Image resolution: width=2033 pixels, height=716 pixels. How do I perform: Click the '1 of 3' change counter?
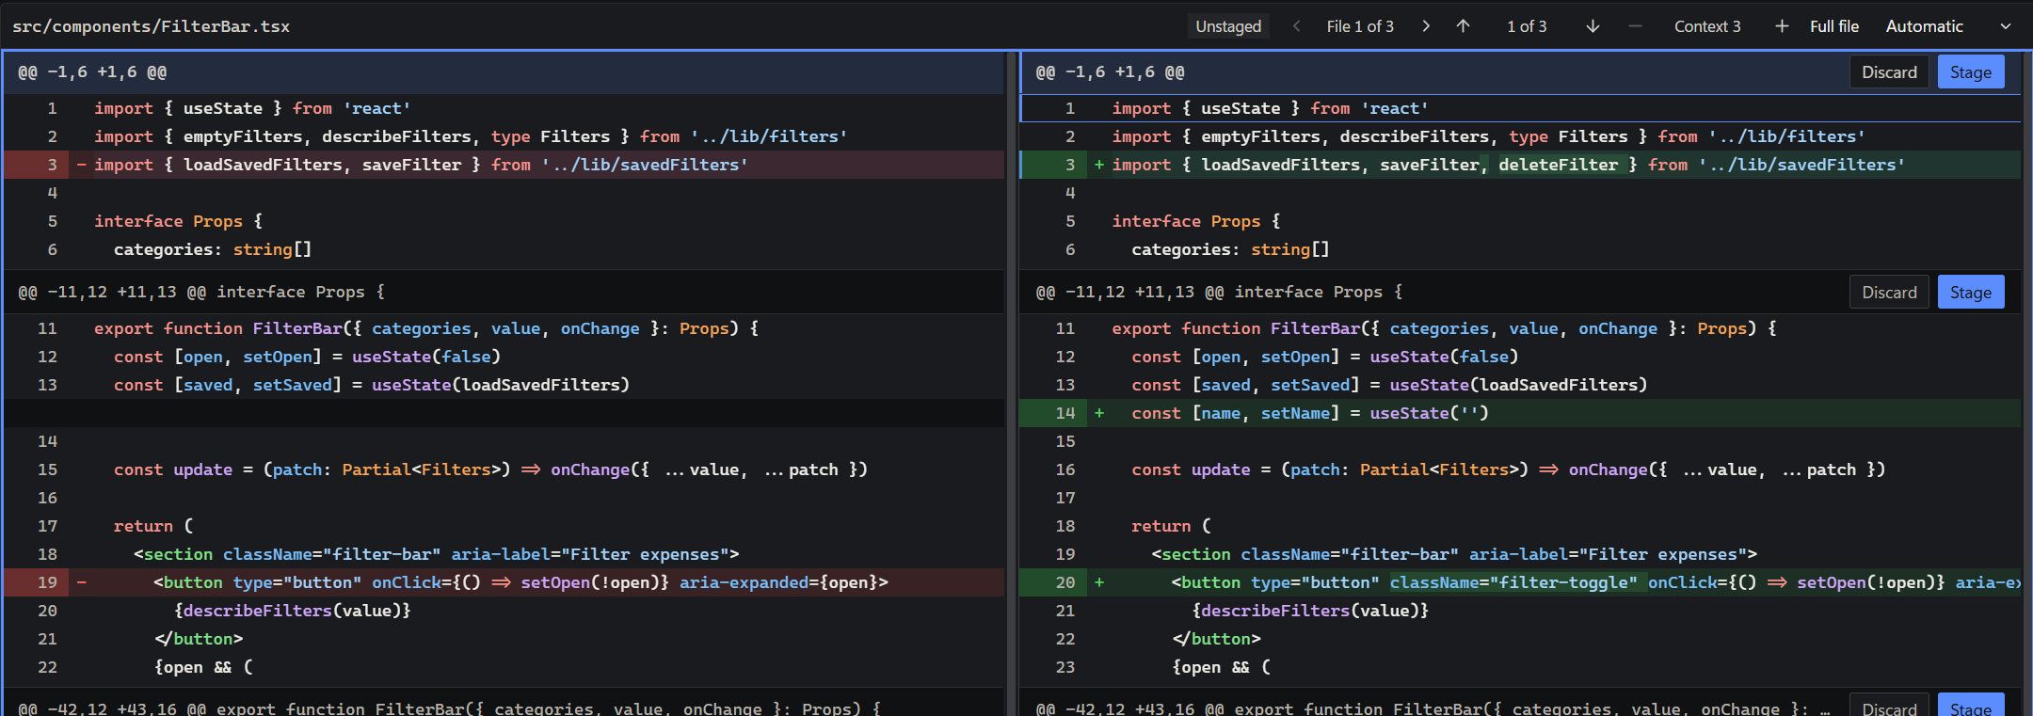point(1527,26)
